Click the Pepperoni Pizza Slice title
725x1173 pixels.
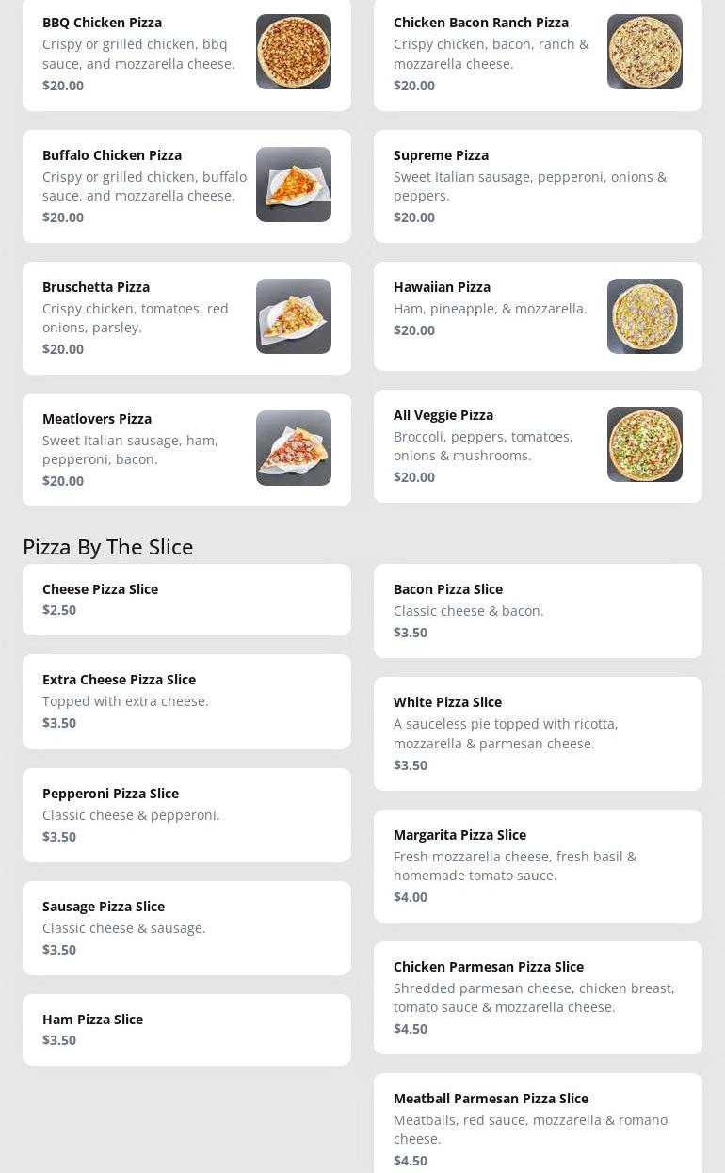coord(110,794)
